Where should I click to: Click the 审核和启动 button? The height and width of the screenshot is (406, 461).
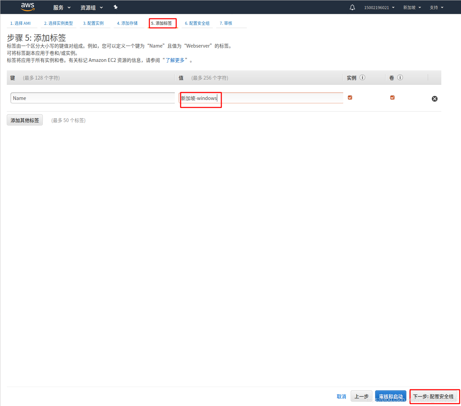pos(391,396)
